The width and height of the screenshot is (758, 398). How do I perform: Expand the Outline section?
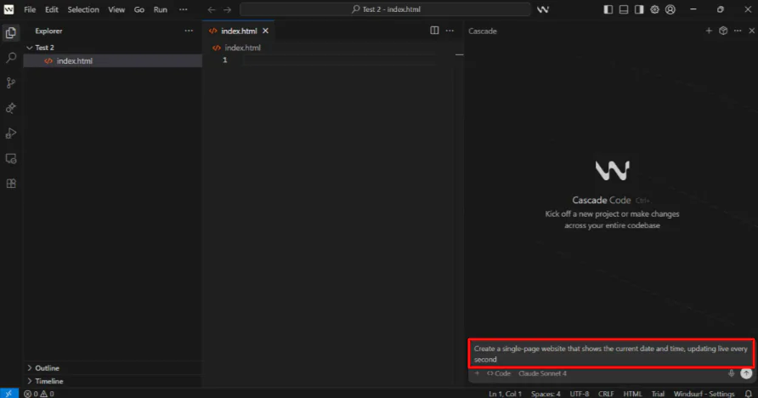point(47,368)
